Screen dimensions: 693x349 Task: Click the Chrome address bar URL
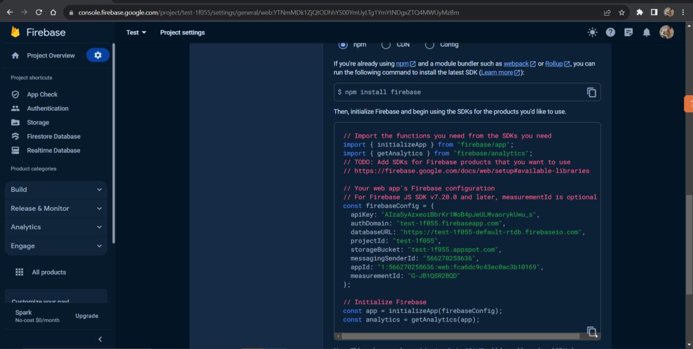click(268, 12)
